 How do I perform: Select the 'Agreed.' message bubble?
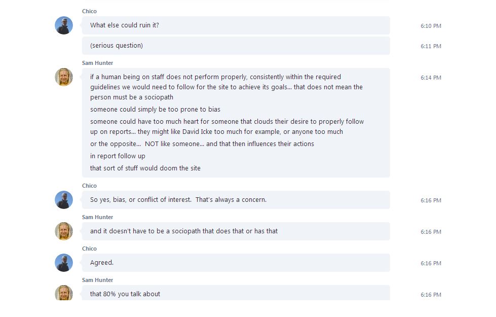[x=236, y=263]
